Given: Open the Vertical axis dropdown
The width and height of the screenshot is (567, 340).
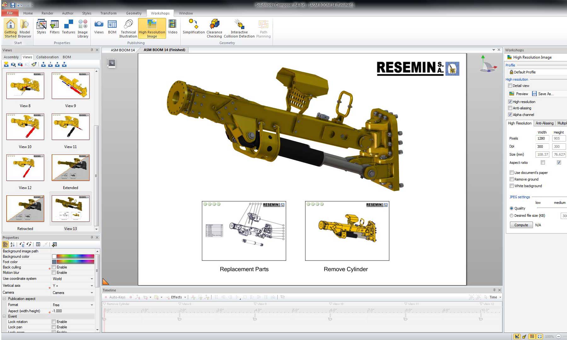Looking at the screenshot, I should coord(92,286).
